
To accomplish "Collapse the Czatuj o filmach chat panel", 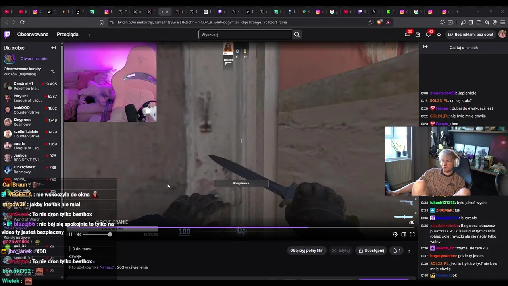I will pos(425,47).
